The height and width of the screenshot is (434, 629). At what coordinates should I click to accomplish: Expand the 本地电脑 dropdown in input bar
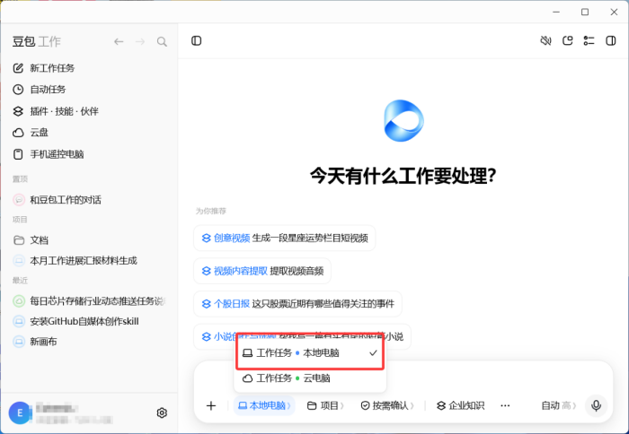(264, 405)
